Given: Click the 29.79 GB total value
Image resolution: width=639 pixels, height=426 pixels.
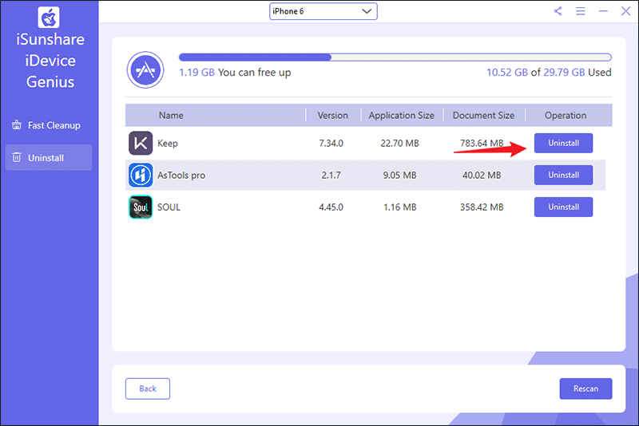Looking at the screenshot, I should click(564, 73).
